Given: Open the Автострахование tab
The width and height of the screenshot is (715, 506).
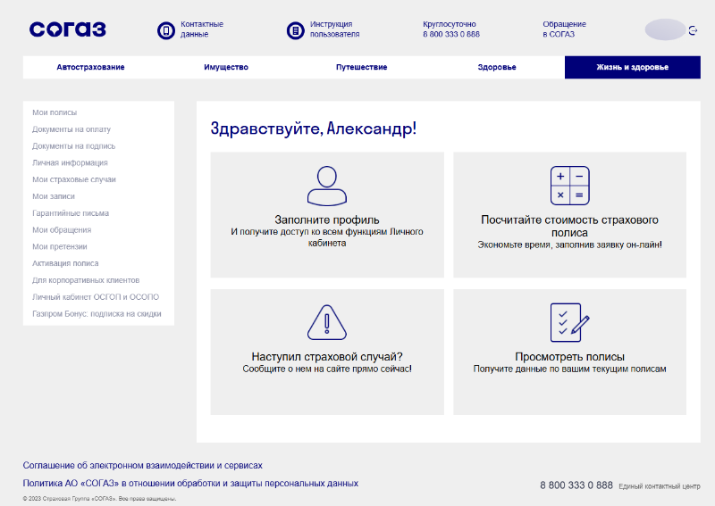Looking at the screenshot, I should [x=90, y=68].
